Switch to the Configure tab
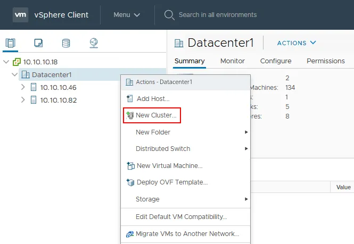The height and width of the screenshot is (244, 354). coord(275,61)
